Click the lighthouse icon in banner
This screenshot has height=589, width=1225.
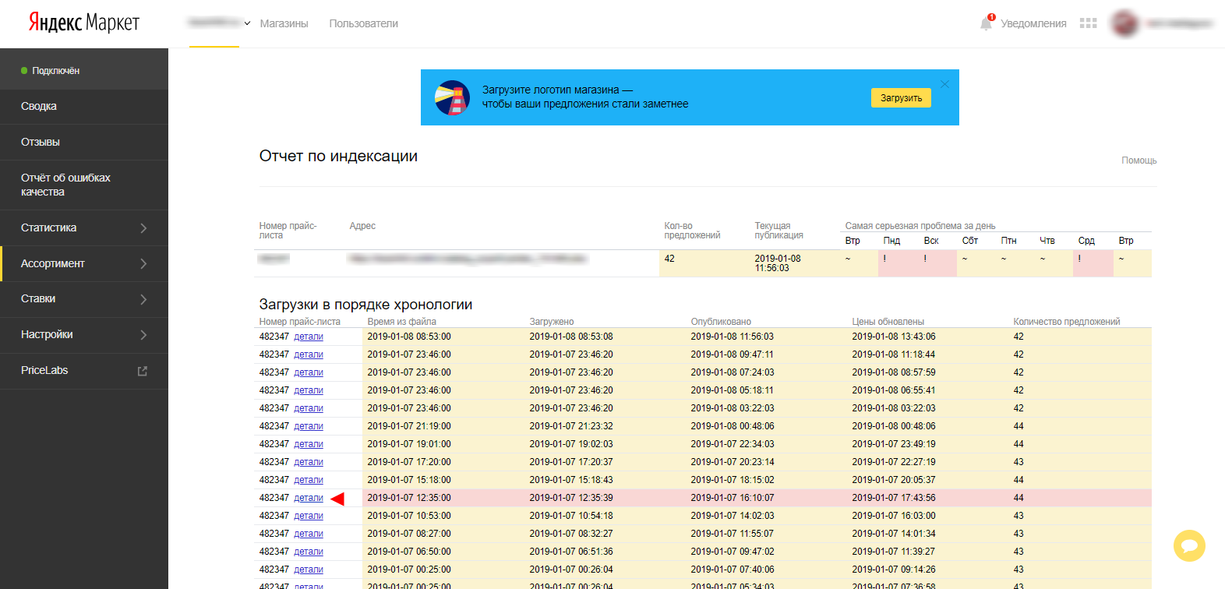click(452, 97)
